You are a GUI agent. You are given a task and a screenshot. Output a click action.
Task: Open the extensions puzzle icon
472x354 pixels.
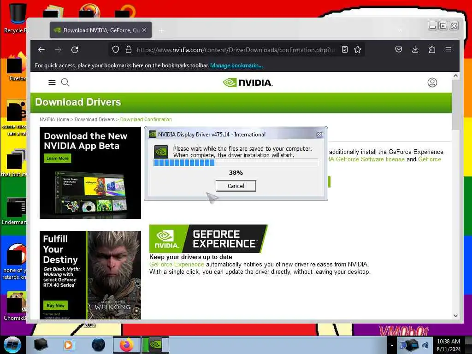pyautogui.click(x=432, y=49)
